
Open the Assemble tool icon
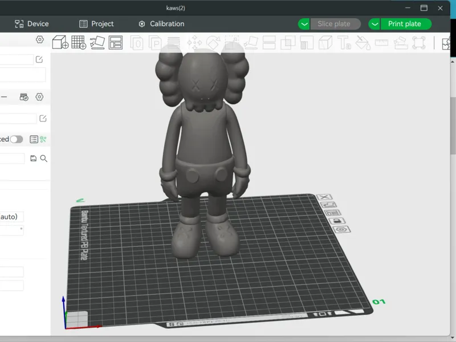(401, 43)
